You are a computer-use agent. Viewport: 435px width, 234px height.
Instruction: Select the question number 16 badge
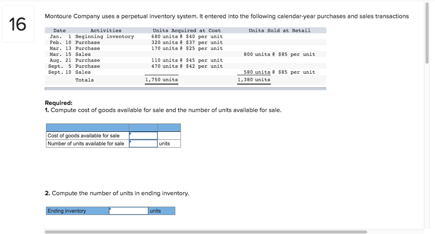[18, 24]
